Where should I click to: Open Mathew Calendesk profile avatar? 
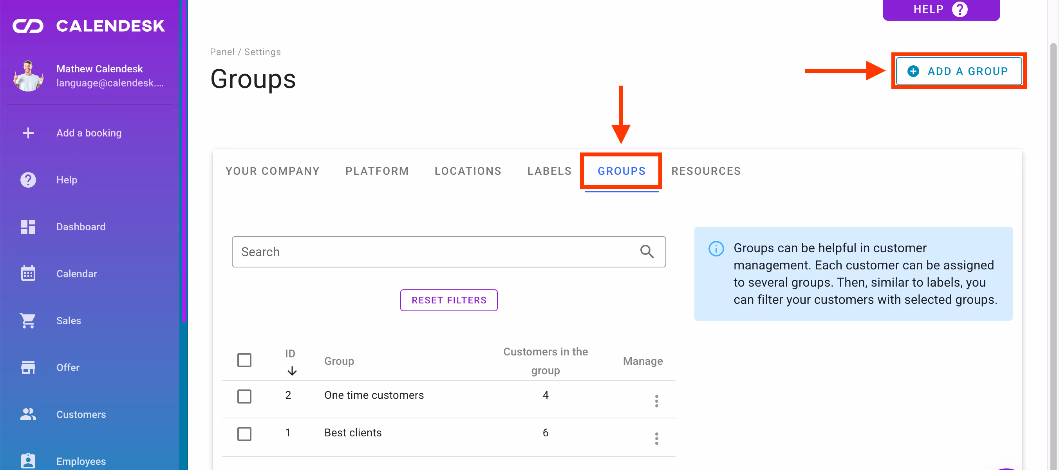click(28, 75)
